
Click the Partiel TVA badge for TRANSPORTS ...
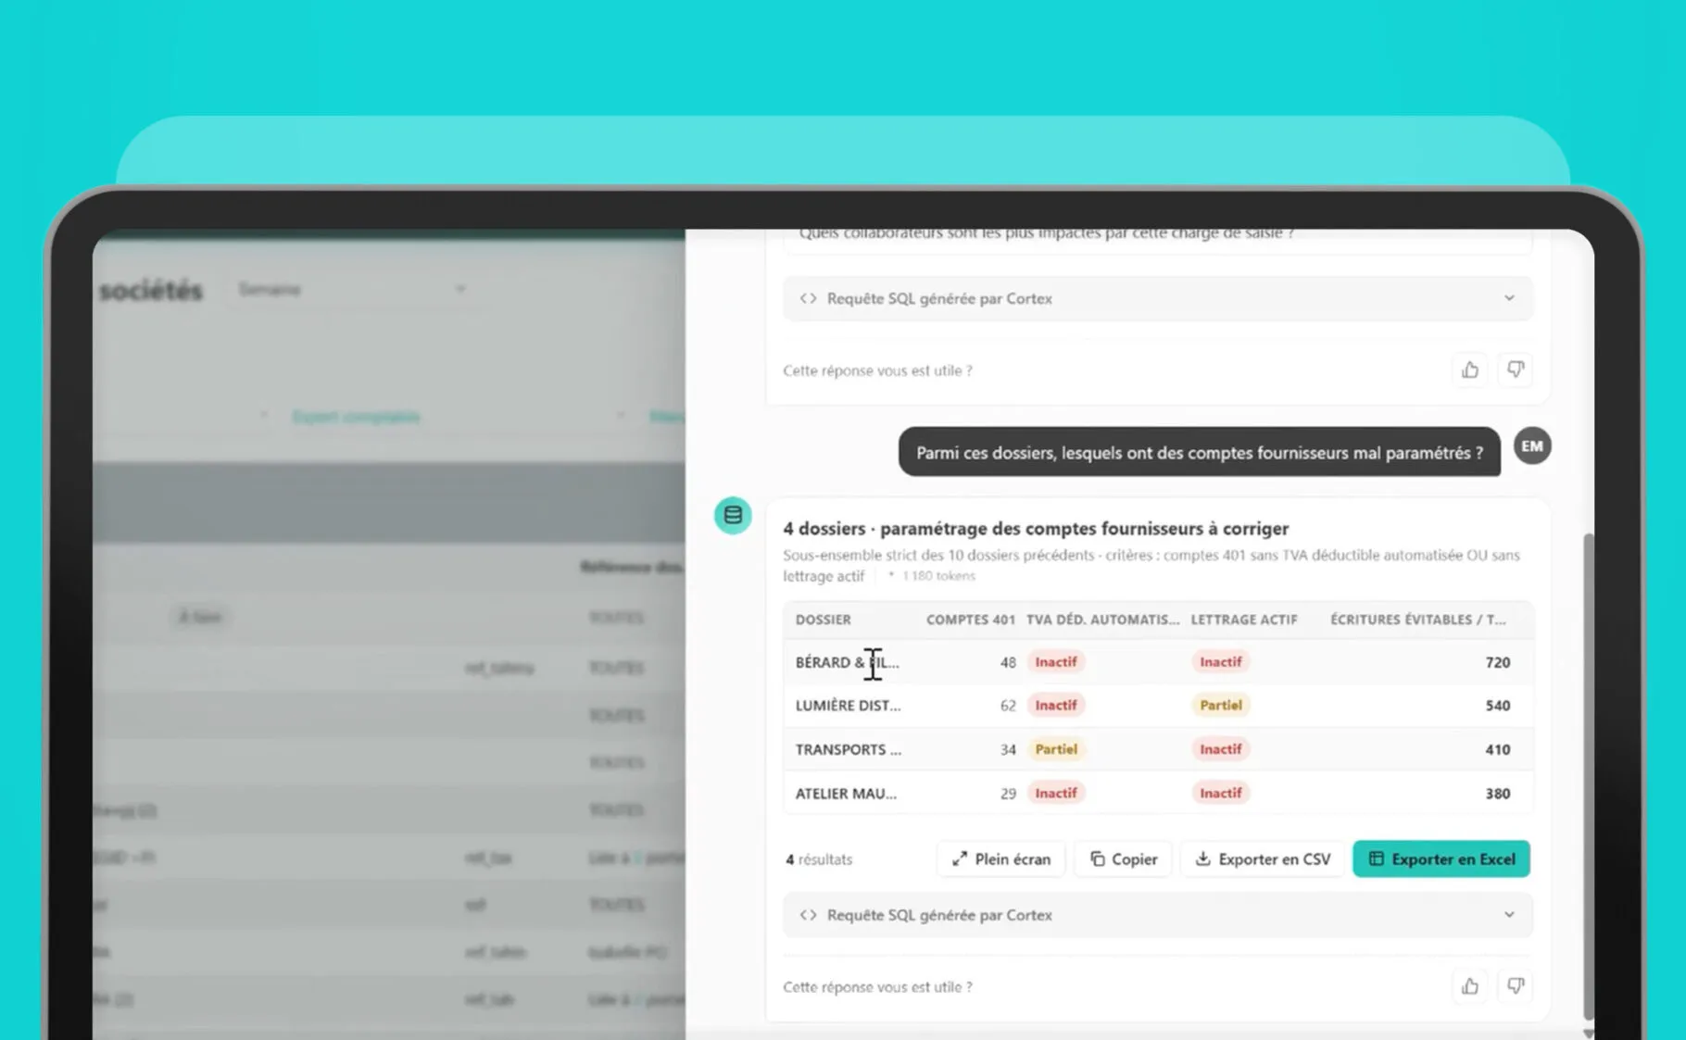(x=1056, y=749)
